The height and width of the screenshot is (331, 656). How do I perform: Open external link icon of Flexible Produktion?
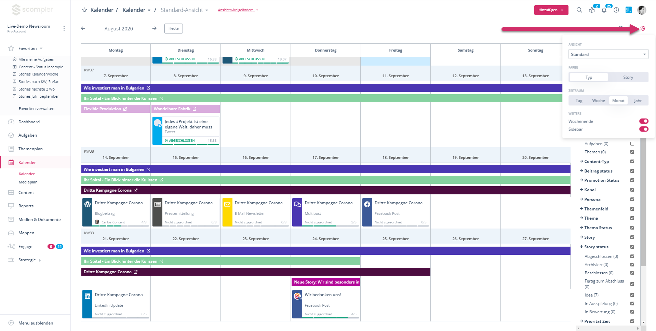[x=125, y=109]
